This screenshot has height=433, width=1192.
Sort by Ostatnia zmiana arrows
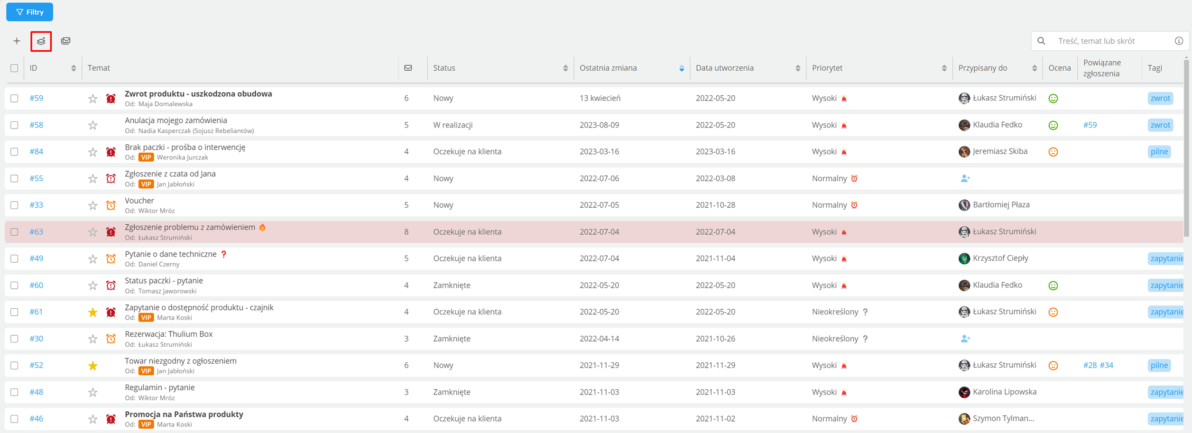tap(682, 68)
